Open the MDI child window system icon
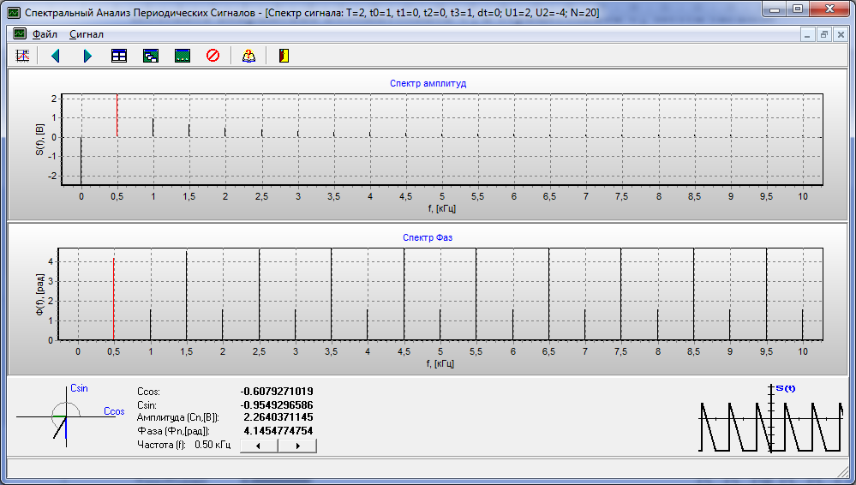The image size is (856, 485). click(x=19, y=34)
